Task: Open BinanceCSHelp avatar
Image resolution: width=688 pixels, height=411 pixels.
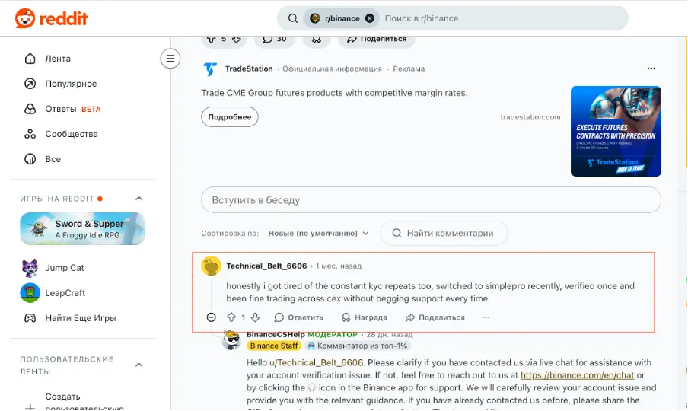Action: click(231, 339)
